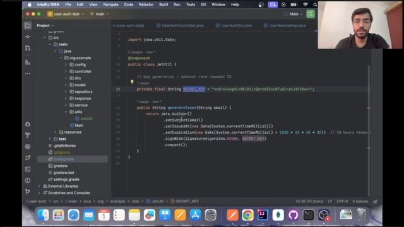
Task: Click the generateToken method name in editor
Action: click(182, 108)
